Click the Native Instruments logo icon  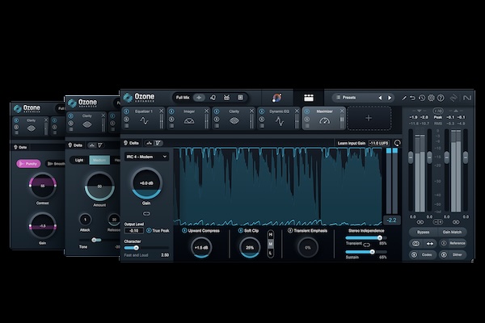coord(467,98)
